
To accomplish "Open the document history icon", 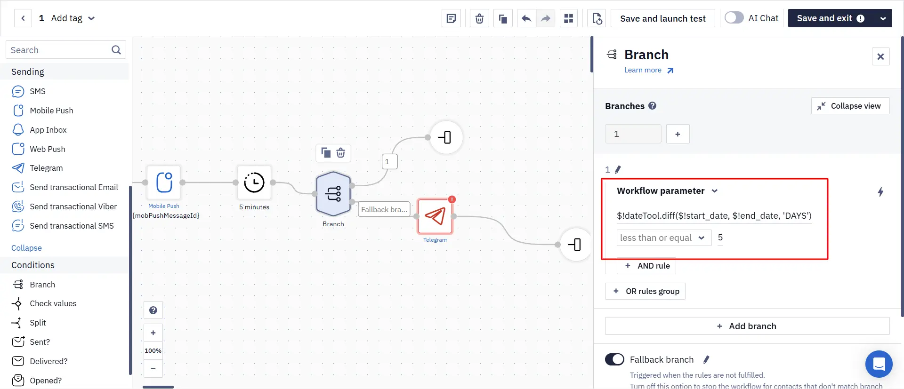I will pos(597,18).
